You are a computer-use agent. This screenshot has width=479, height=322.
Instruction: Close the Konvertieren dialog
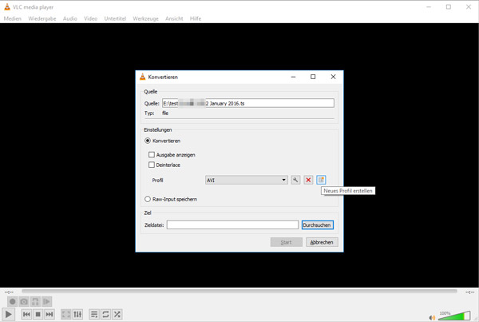pyautogui.click(x=333, y=77)
